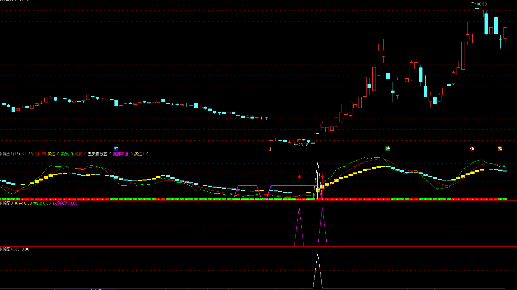This screenshot has width=517, height=290.
Task: Click the green 跌 marker icon
Action: pos(388,148)
